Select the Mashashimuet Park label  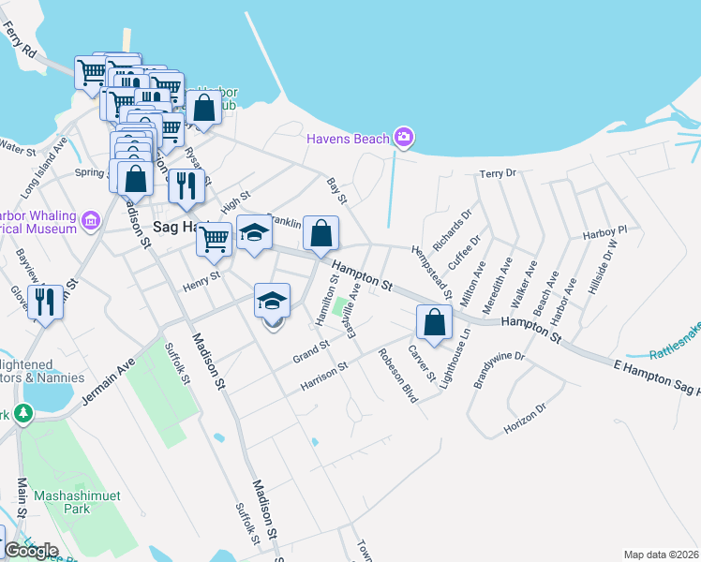point(77,502)
